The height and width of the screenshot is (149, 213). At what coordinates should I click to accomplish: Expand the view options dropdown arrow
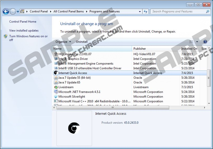(197, 42)
